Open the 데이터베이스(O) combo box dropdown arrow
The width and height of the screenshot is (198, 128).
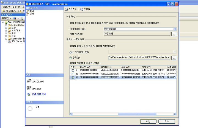[175, 29]
